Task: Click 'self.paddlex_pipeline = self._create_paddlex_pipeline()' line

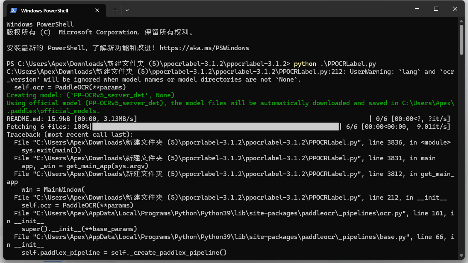Action: 124,253
